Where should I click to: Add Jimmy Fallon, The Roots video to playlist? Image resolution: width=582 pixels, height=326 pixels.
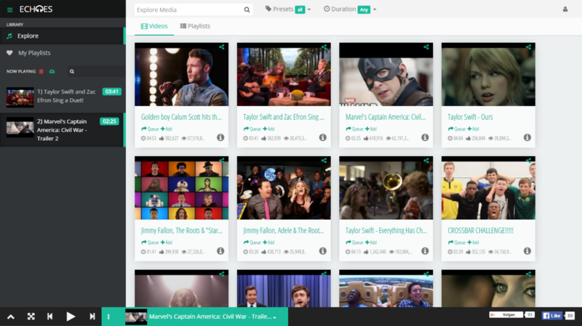[167, 243]
